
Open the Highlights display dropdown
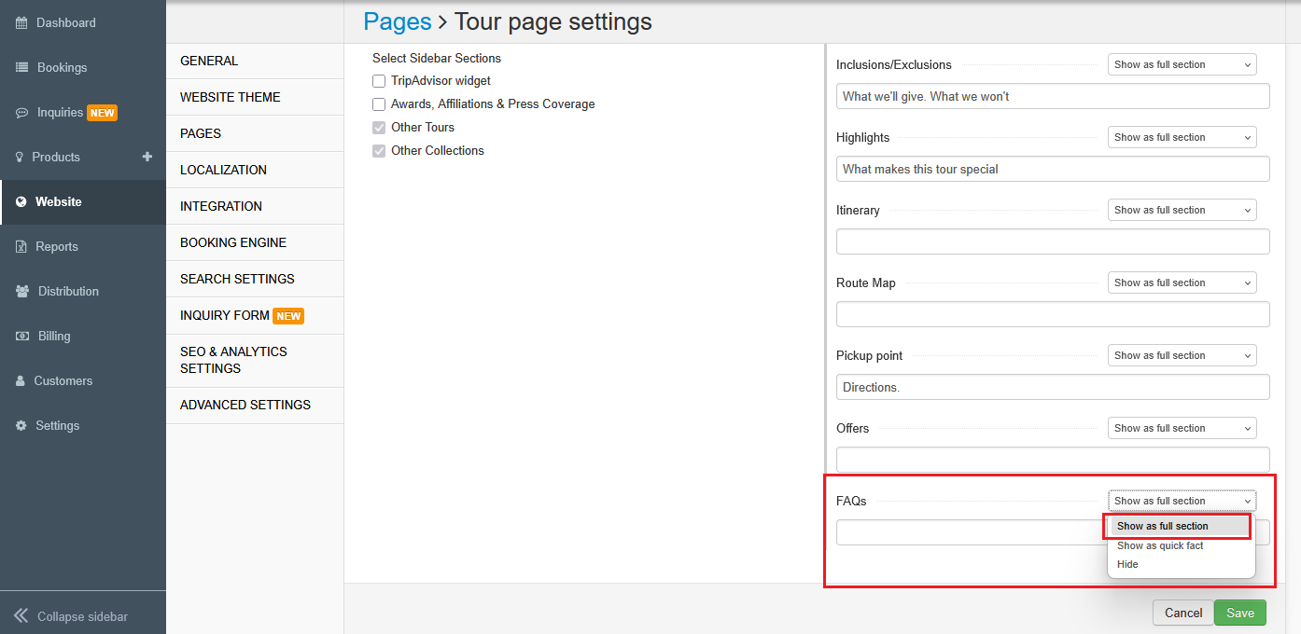point(1182,137)
